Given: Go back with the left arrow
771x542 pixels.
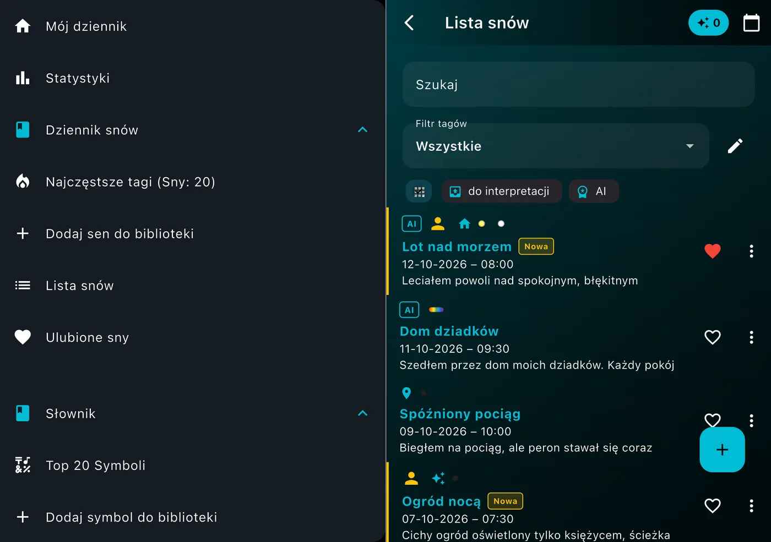Looking at the screenshot, I should [409, 23].
